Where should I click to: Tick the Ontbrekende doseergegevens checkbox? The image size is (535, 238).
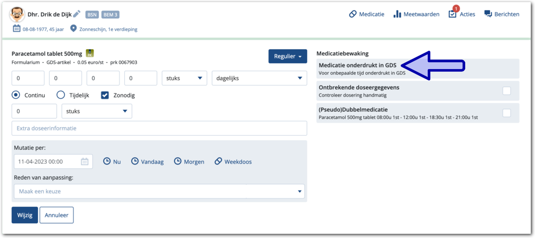click(x=506, y=91)
